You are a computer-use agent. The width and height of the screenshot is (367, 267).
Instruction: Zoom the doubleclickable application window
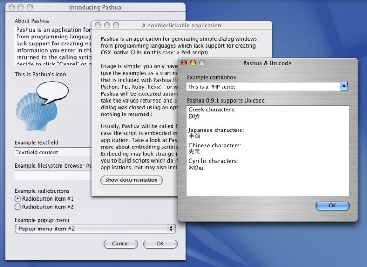[116, 25]
